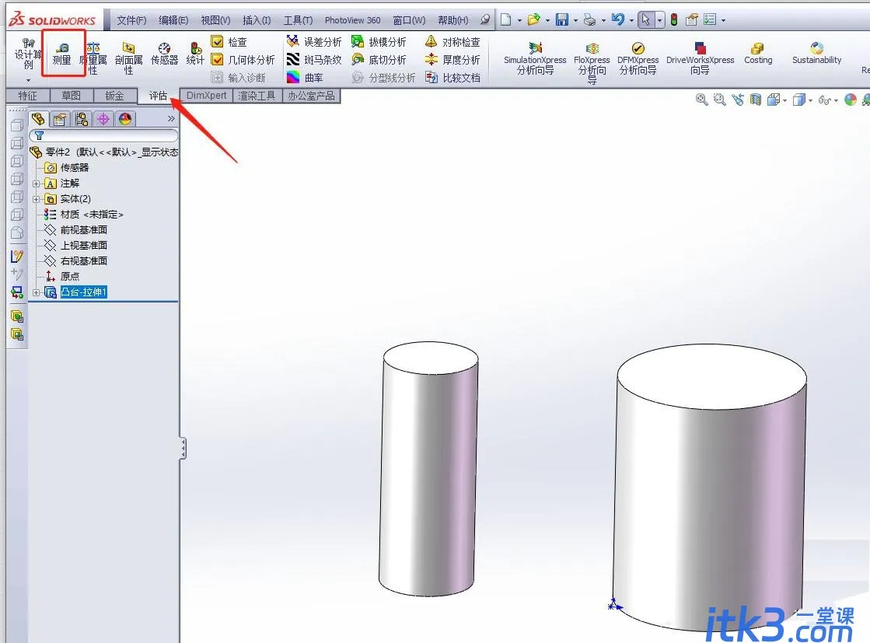Click Edit Appearance color ball icon
870x643 pixels.
(x=850, y=100)
